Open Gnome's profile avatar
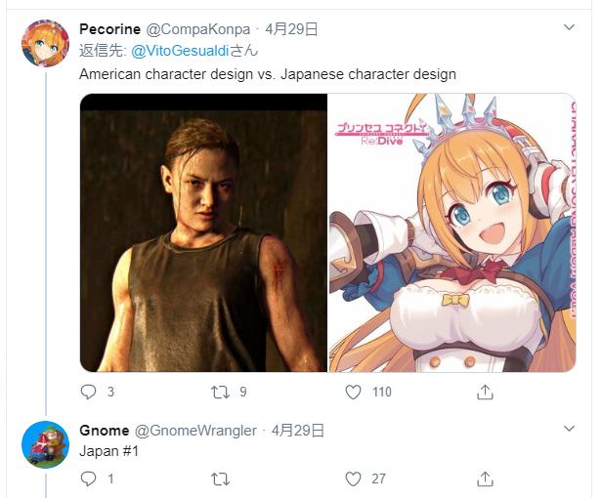 click(45, 444)
